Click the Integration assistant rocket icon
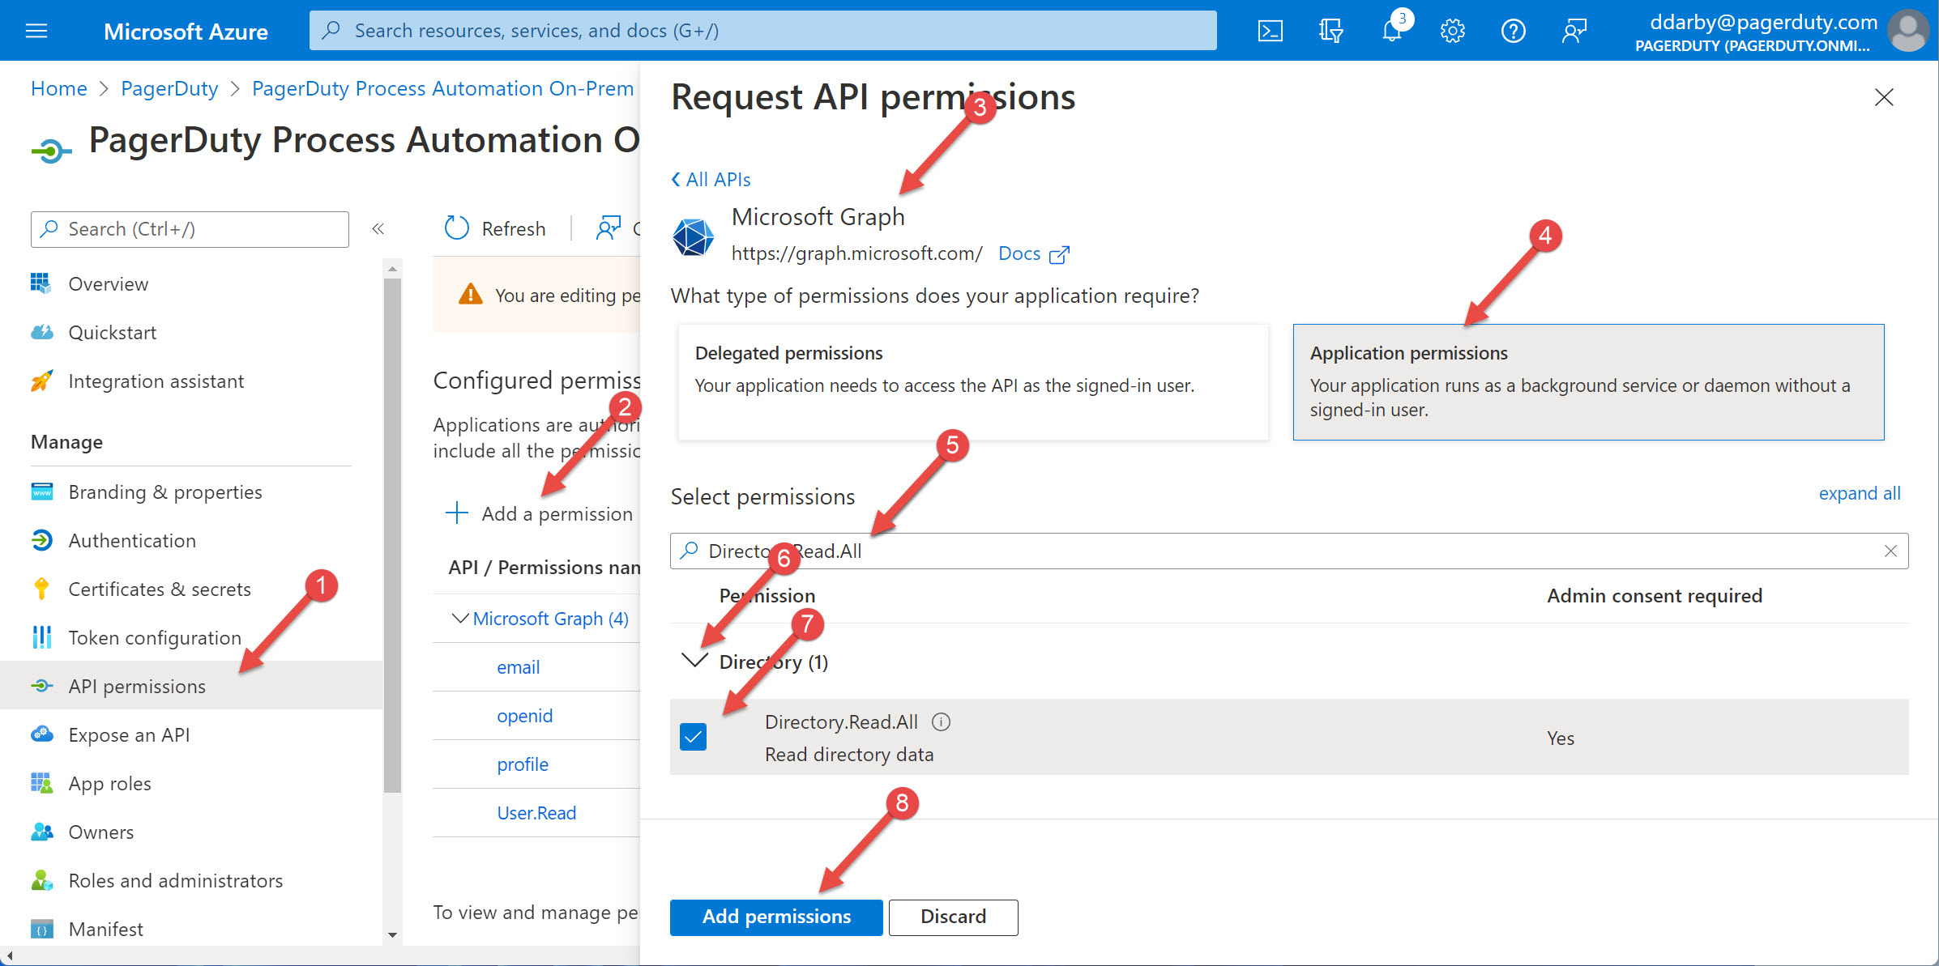Viewport: 1939px width, 966px height. 41,381
